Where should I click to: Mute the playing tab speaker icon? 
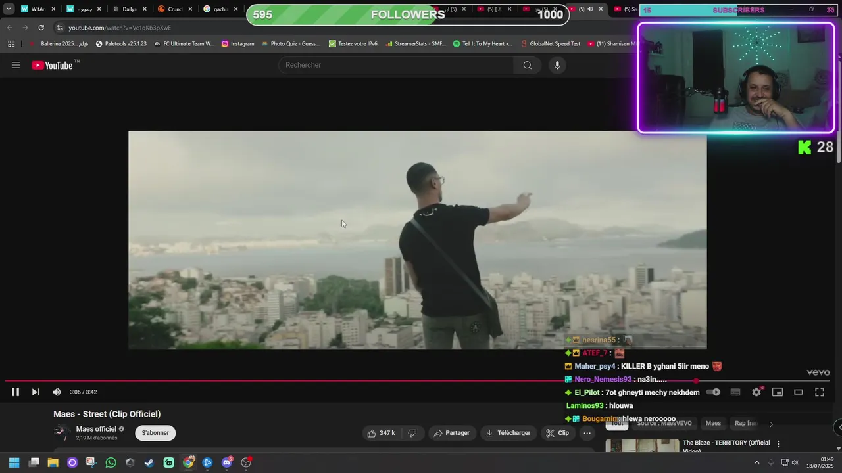[590, 9]
